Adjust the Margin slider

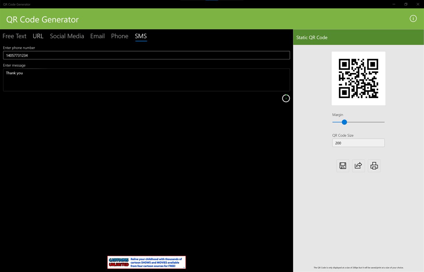[344, 122]
